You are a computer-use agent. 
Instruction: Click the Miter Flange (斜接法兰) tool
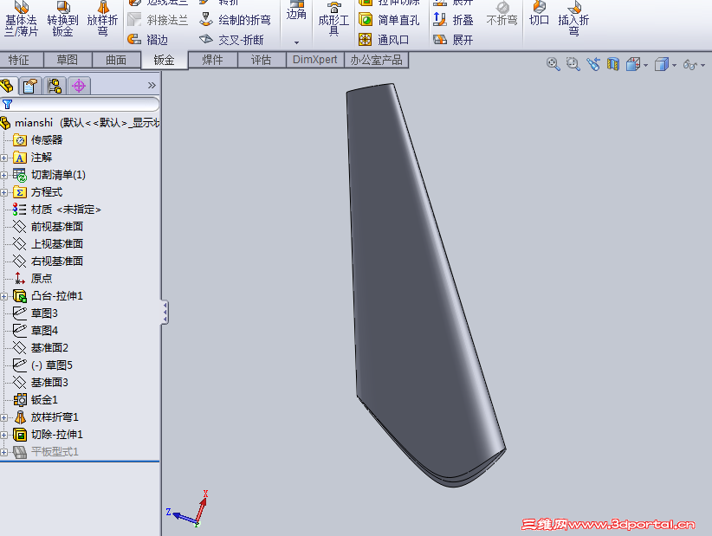pyautogui.click(x=158, y=20)
